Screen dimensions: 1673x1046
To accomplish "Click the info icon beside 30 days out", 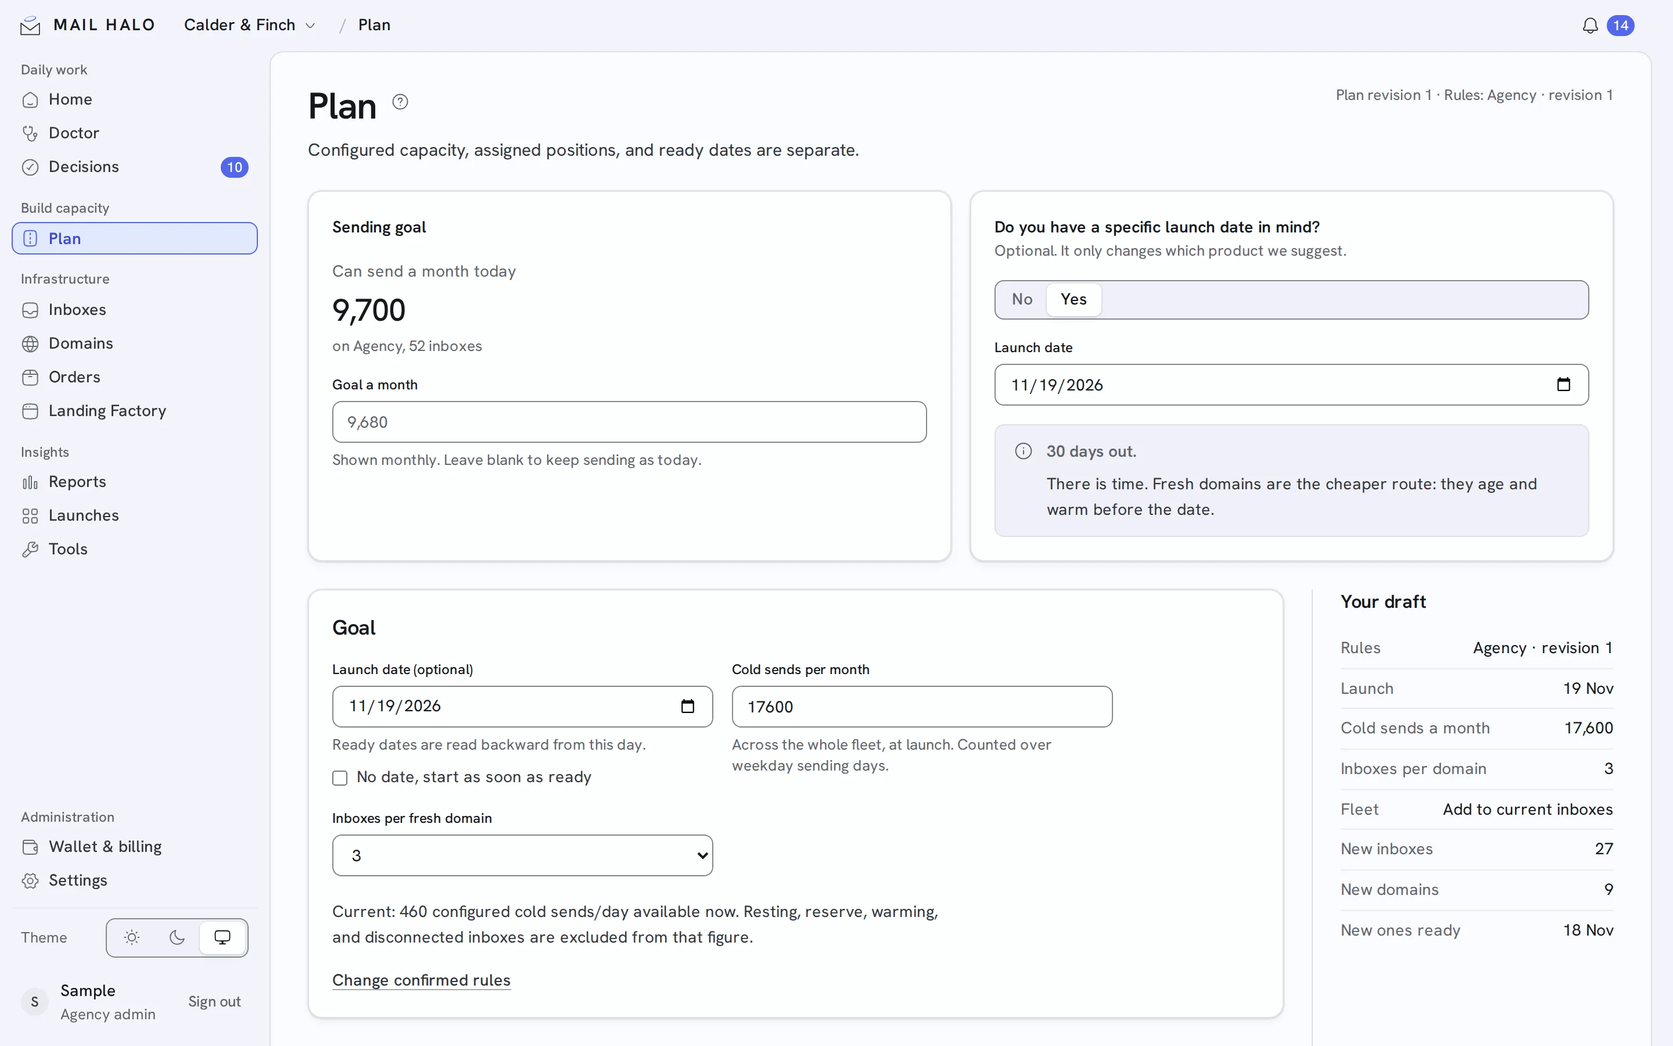I will coord(1023,451).
